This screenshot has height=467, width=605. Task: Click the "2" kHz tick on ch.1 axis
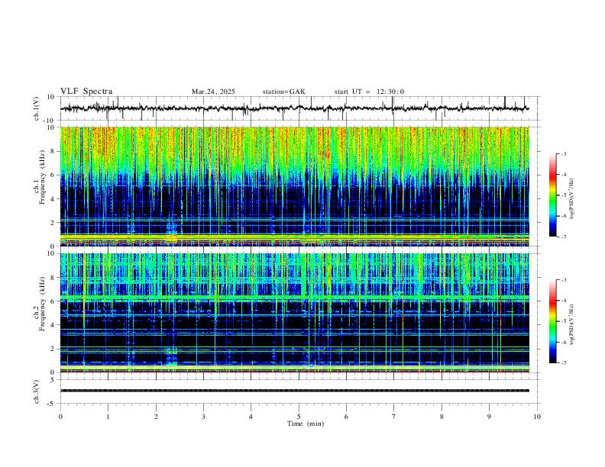53,223
